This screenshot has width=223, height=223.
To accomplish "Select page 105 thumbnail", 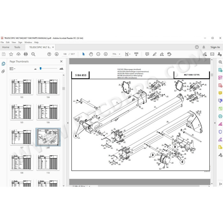I will point(22,112).
